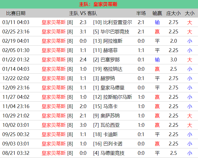Open the 毕尔巴鄂竞技 team link
This screenshot has height=158, width=198.
pos(115,32)
